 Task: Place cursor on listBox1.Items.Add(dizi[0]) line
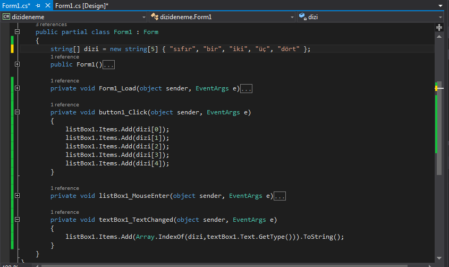pos(117,129)
